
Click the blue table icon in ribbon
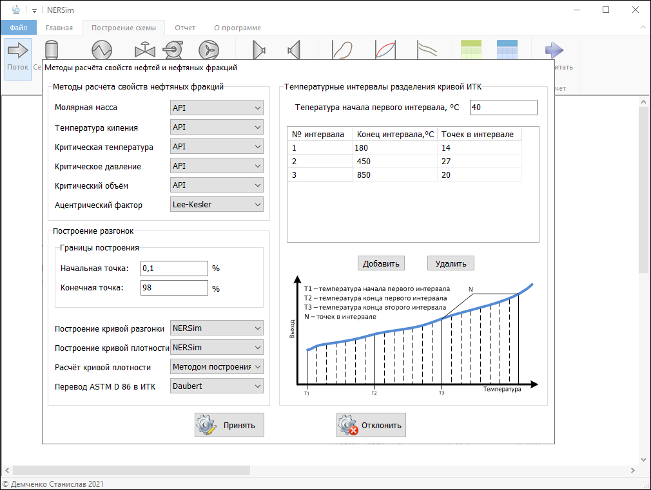click(x=507, y=50)
